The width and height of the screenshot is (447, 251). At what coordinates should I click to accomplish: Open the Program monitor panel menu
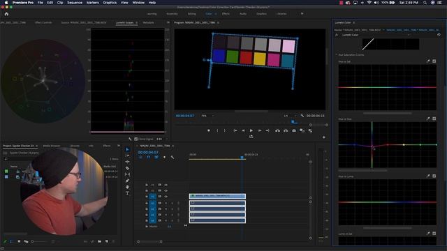pos(218,22)
